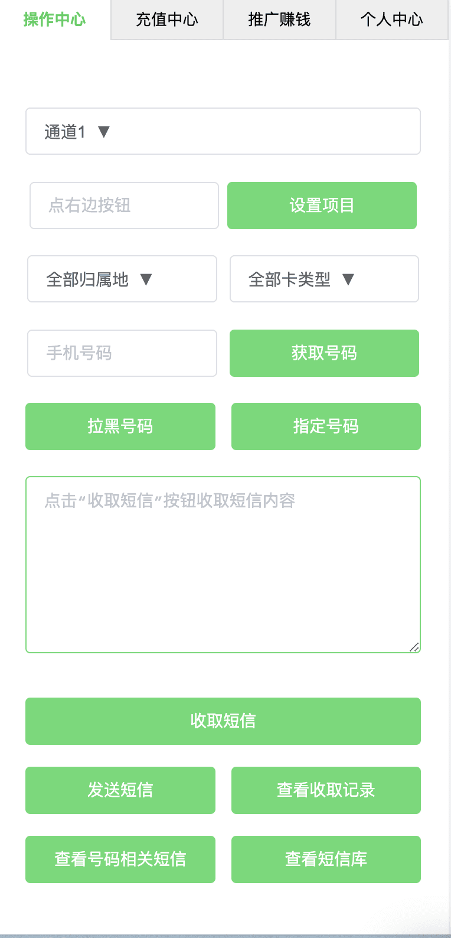Go to the 推广赚钱 tab
The image size is (451, 938).
pyautogui.click(x=279, y=19)
